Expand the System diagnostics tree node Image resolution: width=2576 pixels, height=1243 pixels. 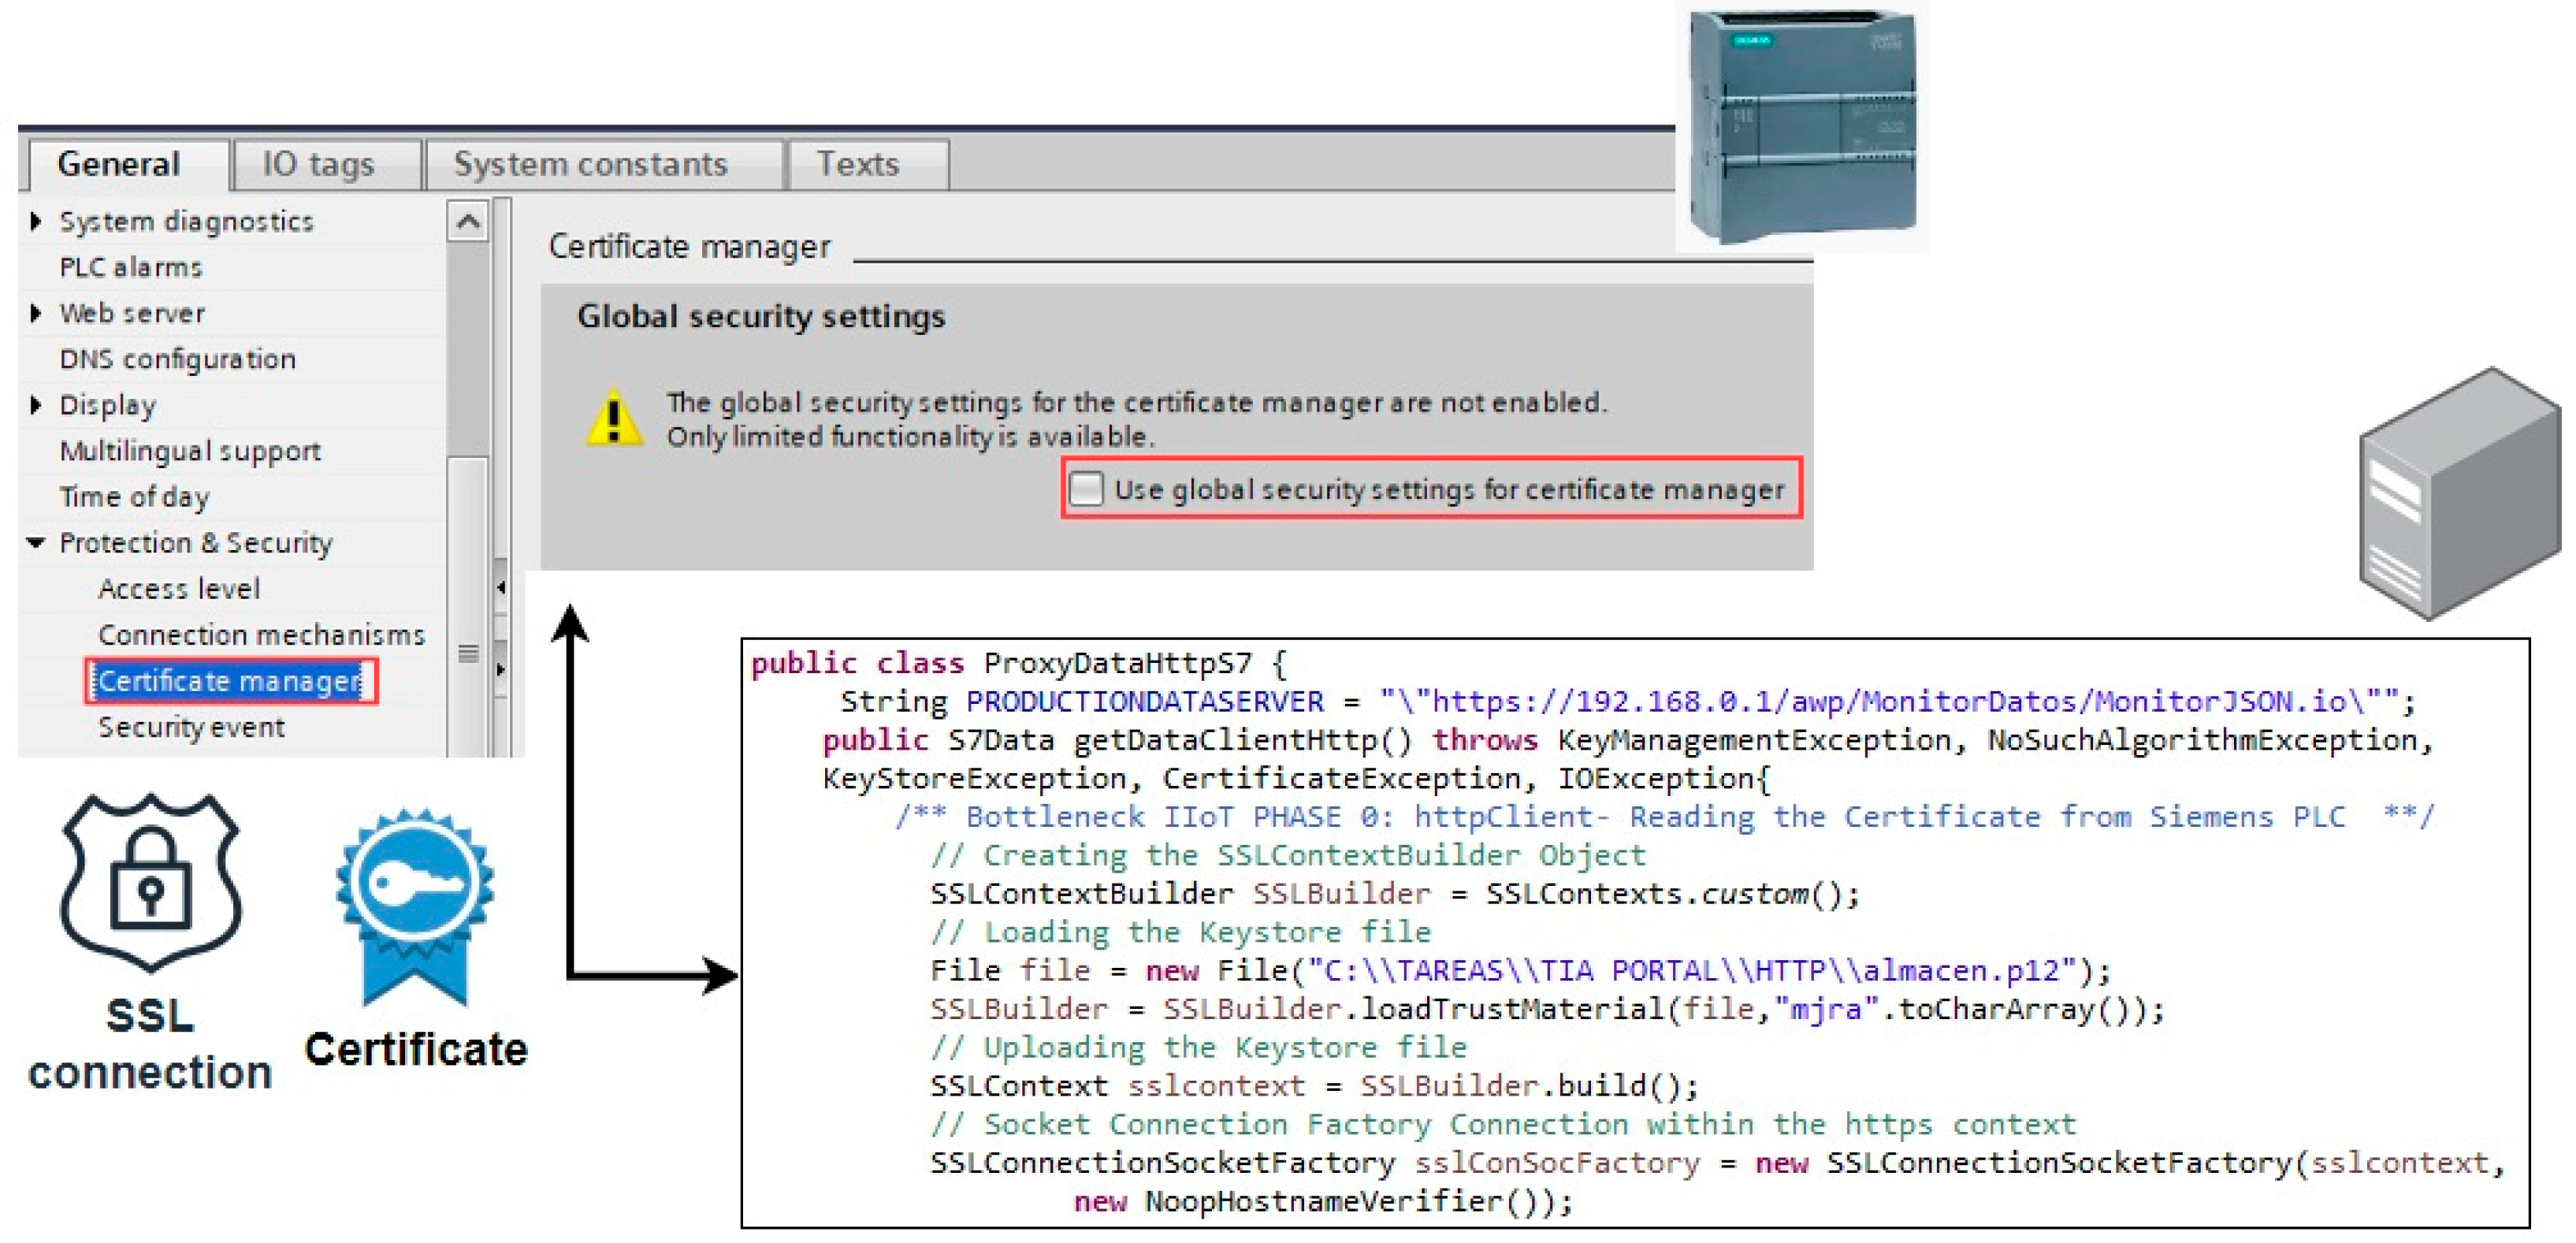36,221
